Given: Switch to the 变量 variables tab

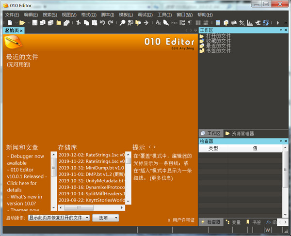Looking at the screenshot, I should (x=233, y=222).
